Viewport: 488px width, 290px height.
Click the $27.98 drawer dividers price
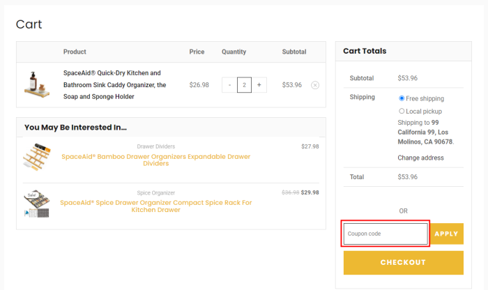pos(310,146)
